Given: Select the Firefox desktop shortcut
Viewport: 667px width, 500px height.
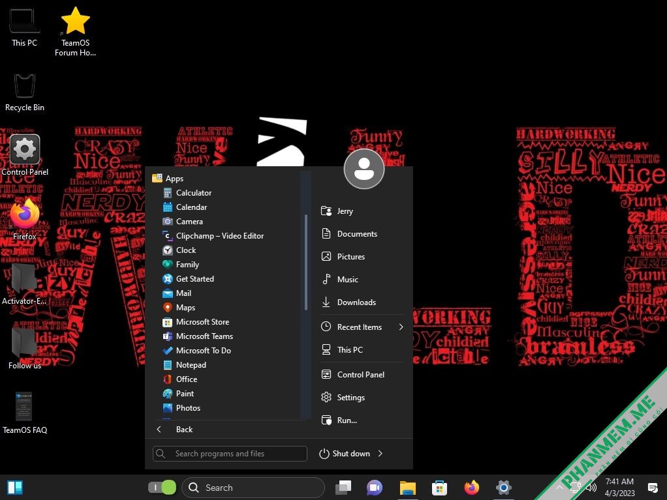Looking at the screenshot, I should tap(24, 220).
